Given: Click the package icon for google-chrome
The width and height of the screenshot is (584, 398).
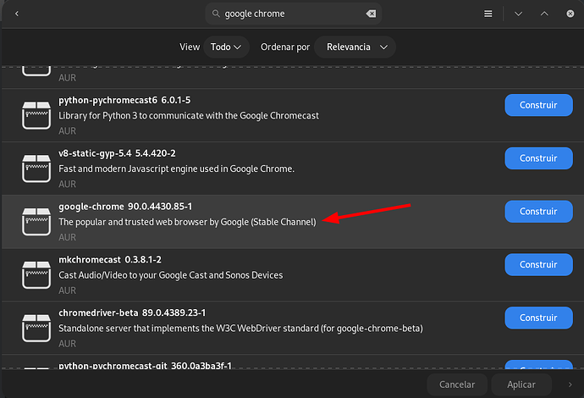Looking at the screenshot, I should pos(36,222).
